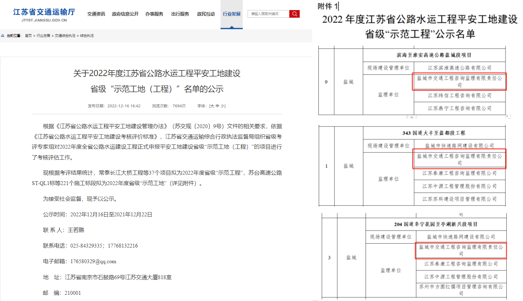This screenshot has height=301, width=523.
Task: Click the table resize corner handle
Action: pos(508,117)
